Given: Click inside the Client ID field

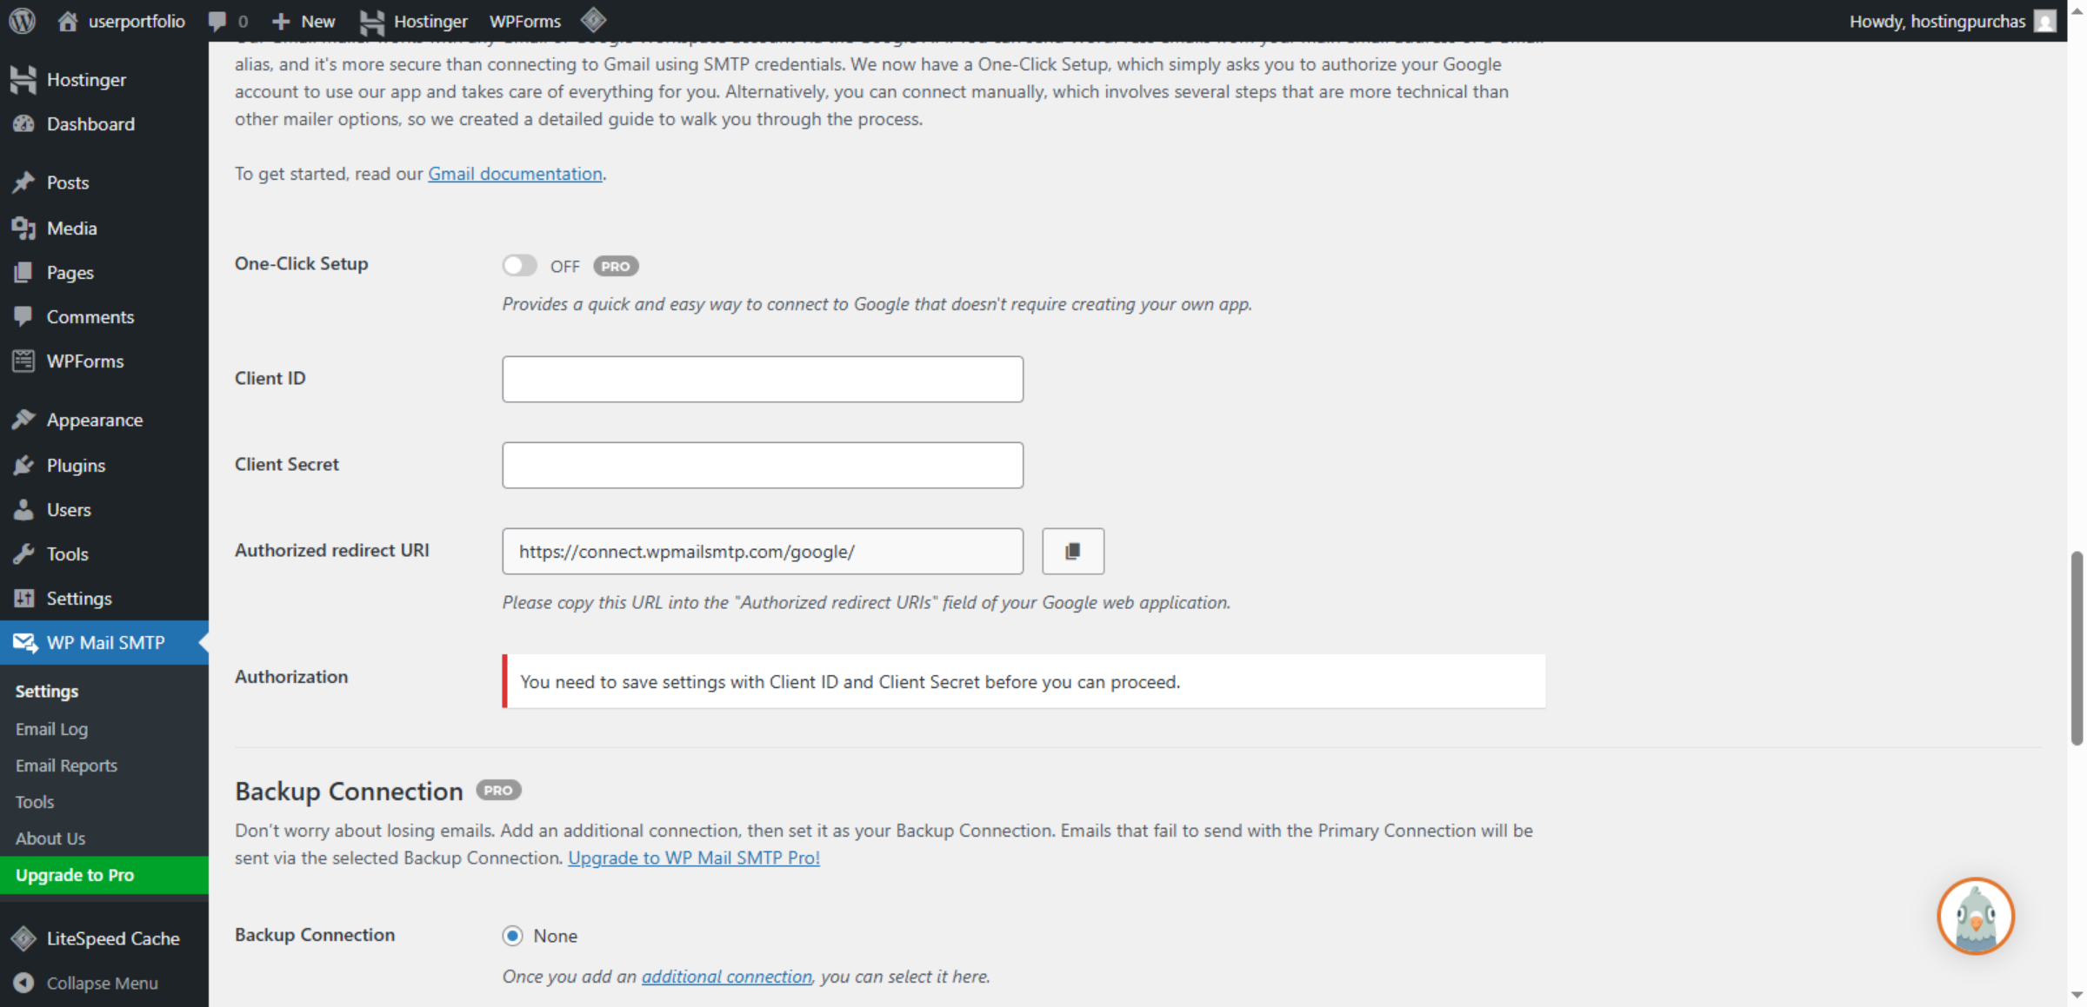Looking at the screenshot, I should [x=762, y=379].
